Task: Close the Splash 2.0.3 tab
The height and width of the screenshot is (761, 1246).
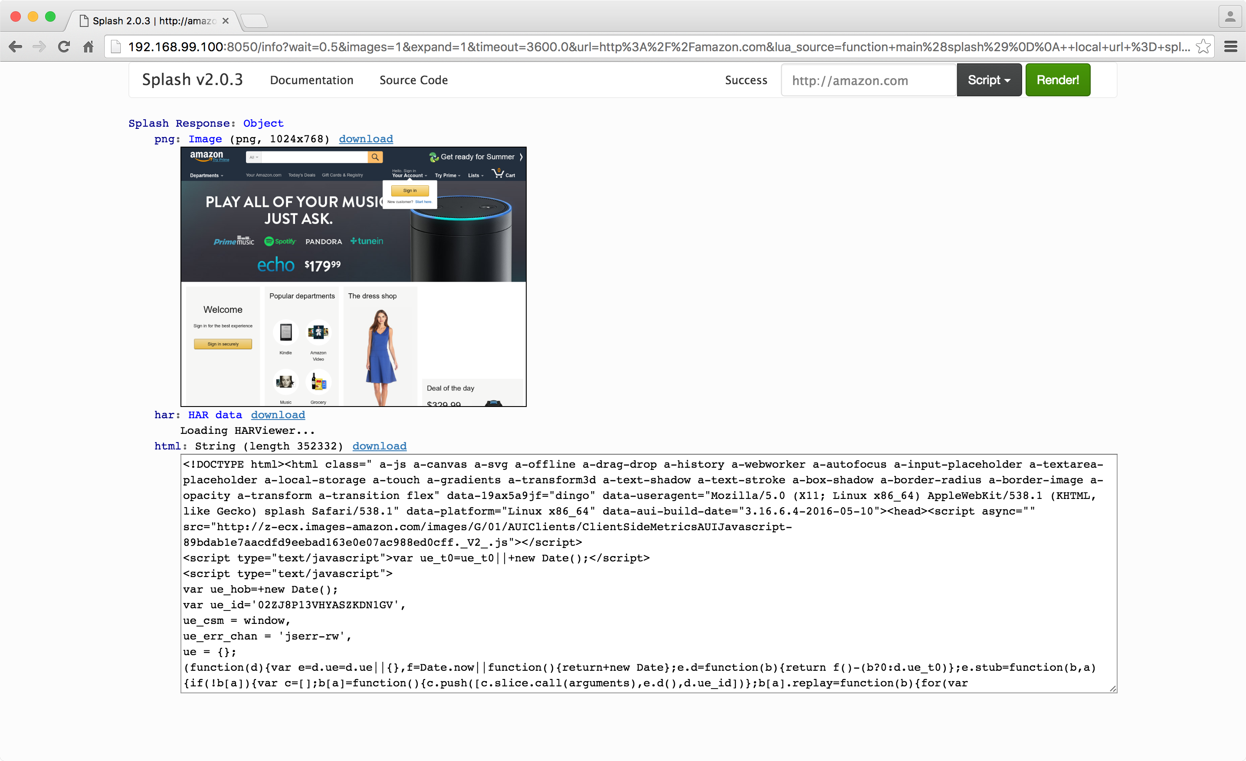Action: 226,21
